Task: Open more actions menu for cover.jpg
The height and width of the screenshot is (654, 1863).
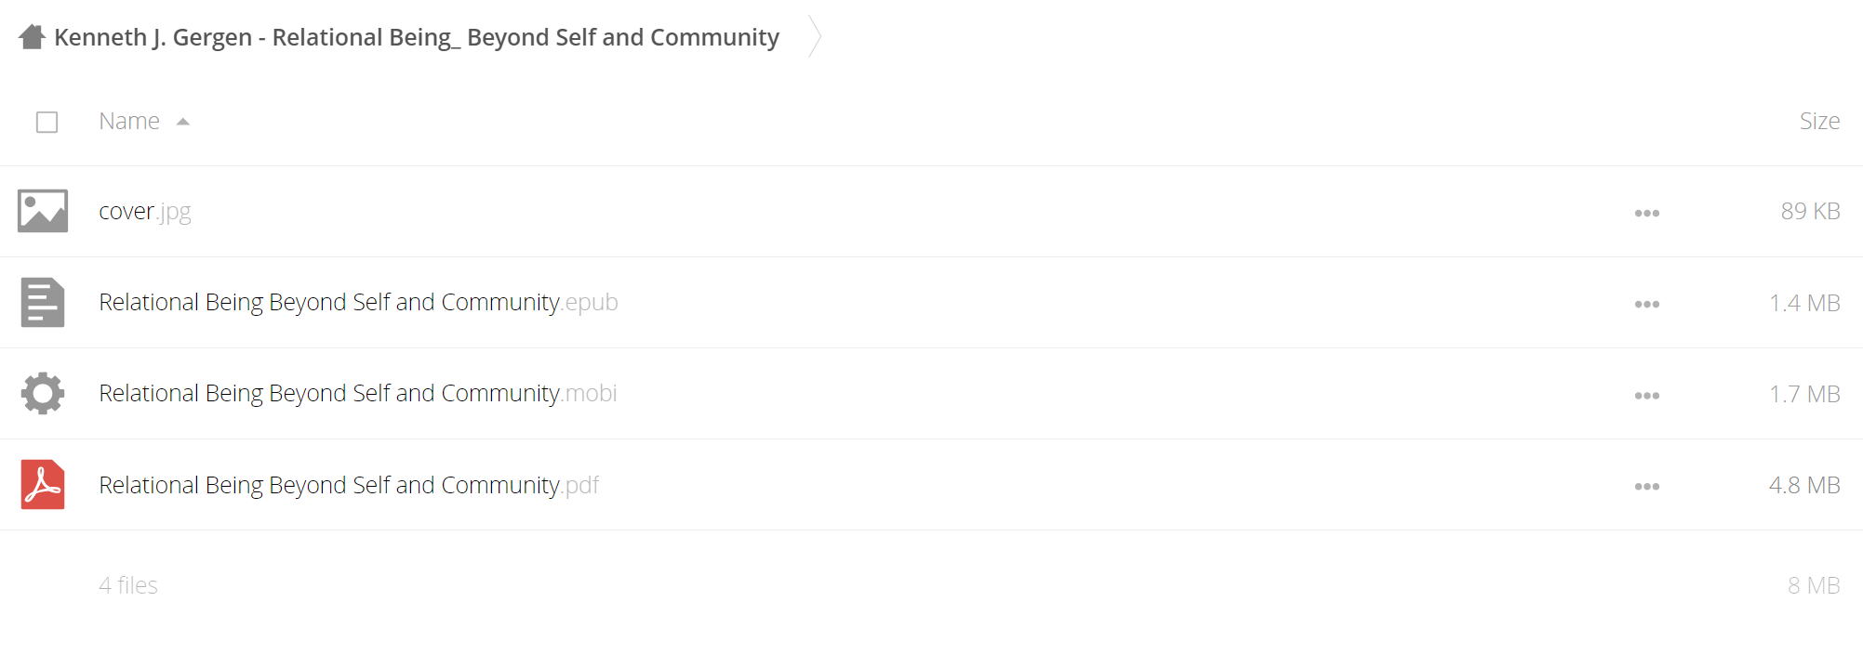Action: pos(1647,214)
